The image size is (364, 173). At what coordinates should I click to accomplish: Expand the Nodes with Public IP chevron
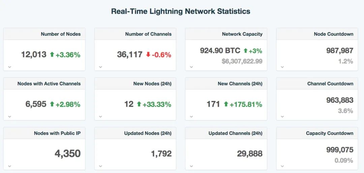click(x=10, y=166)
